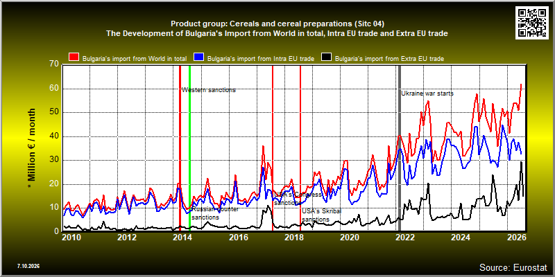
Task: Select legend text 'Bulgaria's import from World in total'
Action: (135, 59)
